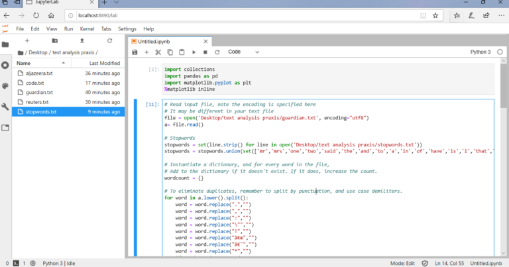Go to browser home page
This screenshot has width=509, height=267.
click(51, 16)
